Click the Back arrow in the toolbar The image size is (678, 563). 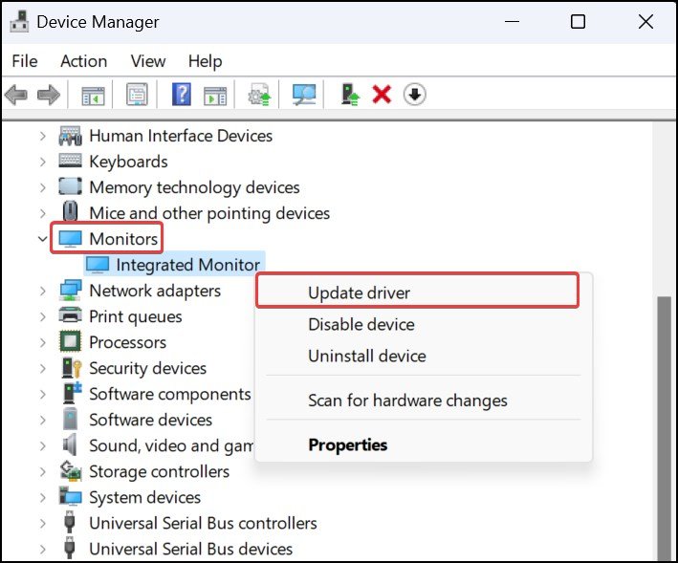16,95
